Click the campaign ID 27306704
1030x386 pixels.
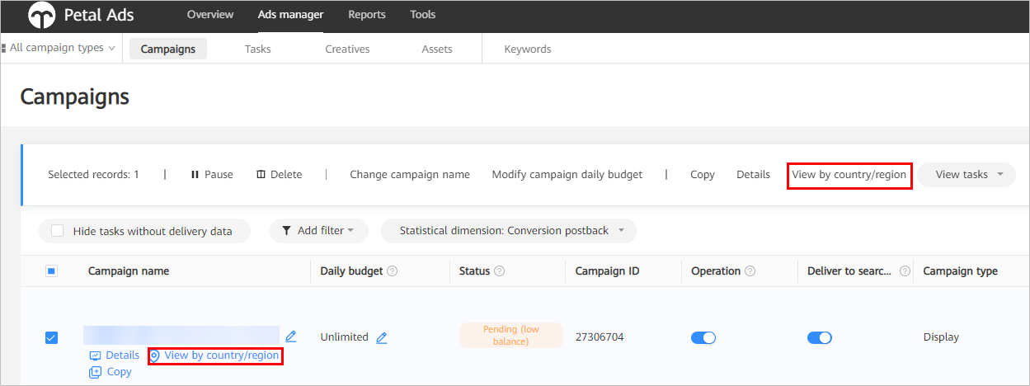click(600, 337)
